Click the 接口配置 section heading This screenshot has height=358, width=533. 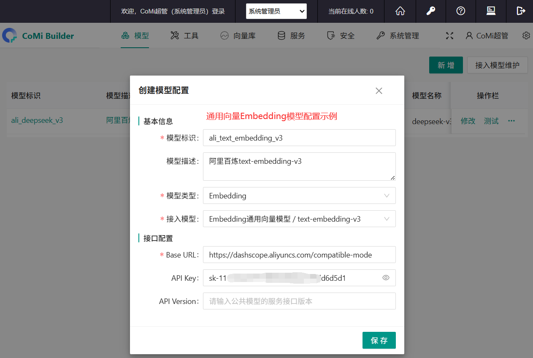pos(158,239)
